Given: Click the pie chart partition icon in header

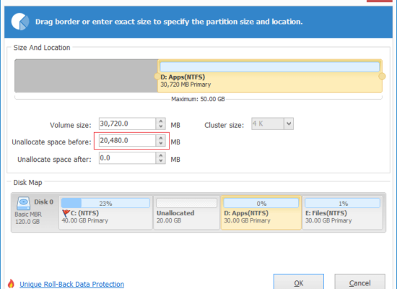Looking at the screenshot, I should [20, 22].
